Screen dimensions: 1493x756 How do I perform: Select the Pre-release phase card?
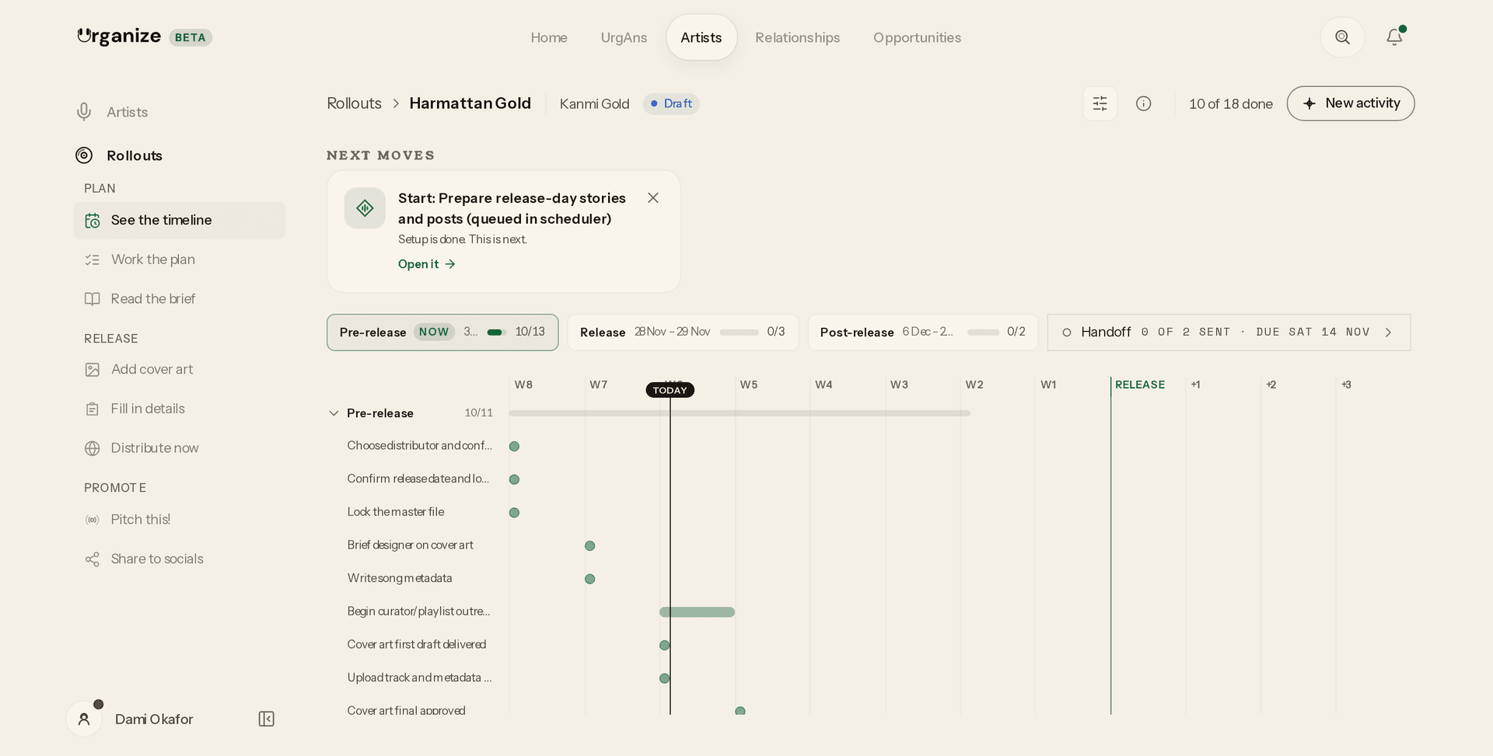click(x=442, y=333)
